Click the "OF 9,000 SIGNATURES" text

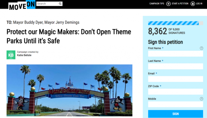pos(177,31)
